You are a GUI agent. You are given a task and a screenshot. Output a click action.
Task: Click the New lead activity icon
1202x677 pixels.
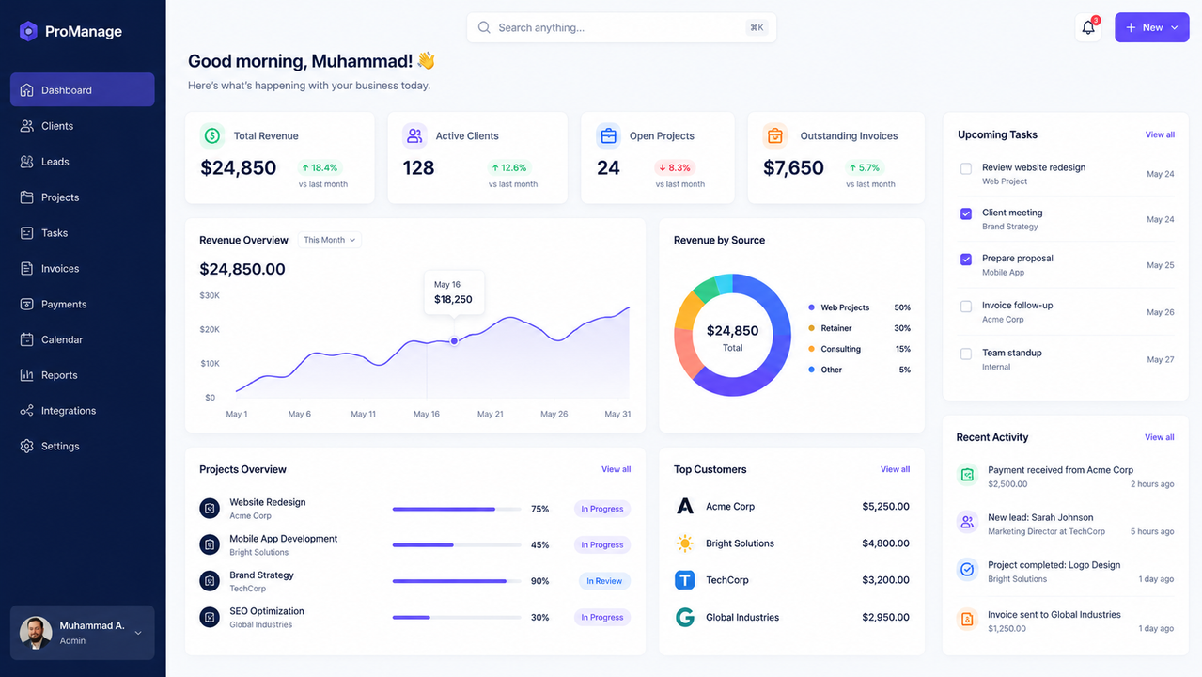pos(967,522)
